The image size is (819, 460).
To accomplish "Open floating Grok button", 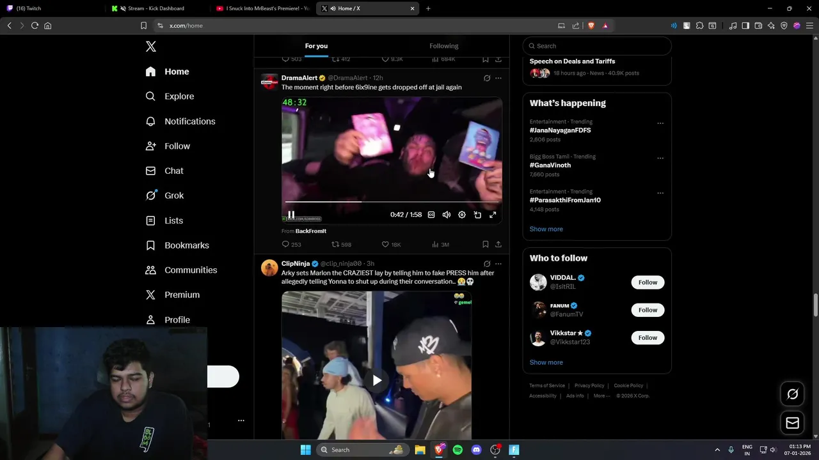I will tap(792, 394).
